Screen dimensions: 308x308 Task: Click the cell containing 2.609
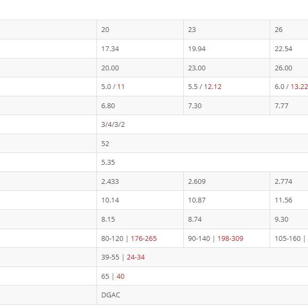(x=226, y=181)
